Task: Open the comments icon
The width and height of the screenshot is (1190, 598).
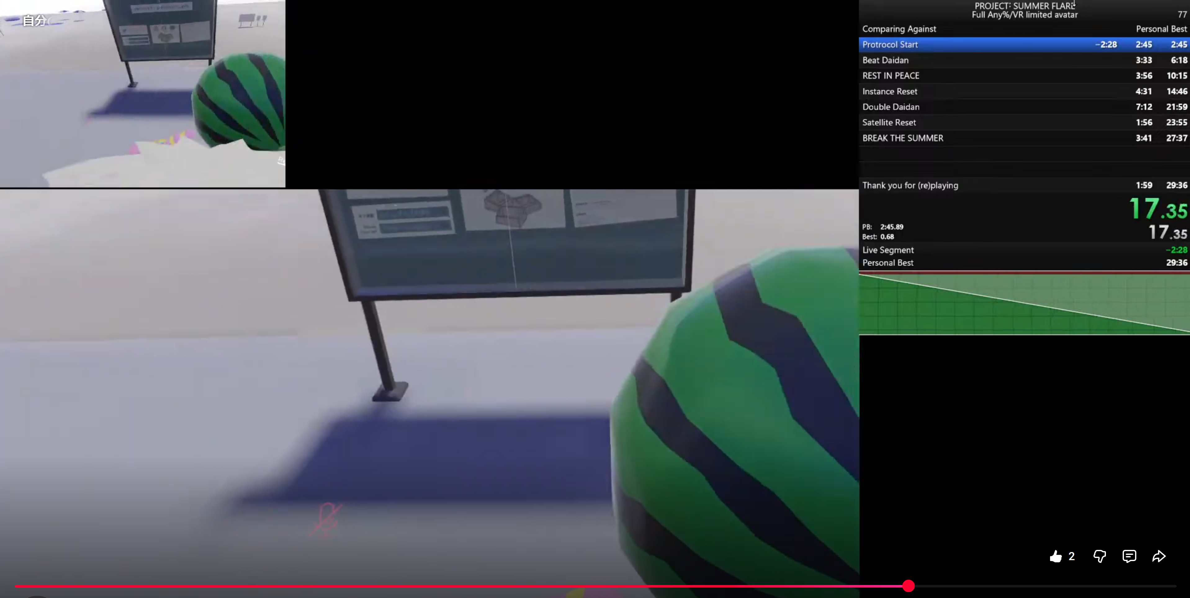Action: (x=1129, y=556)
